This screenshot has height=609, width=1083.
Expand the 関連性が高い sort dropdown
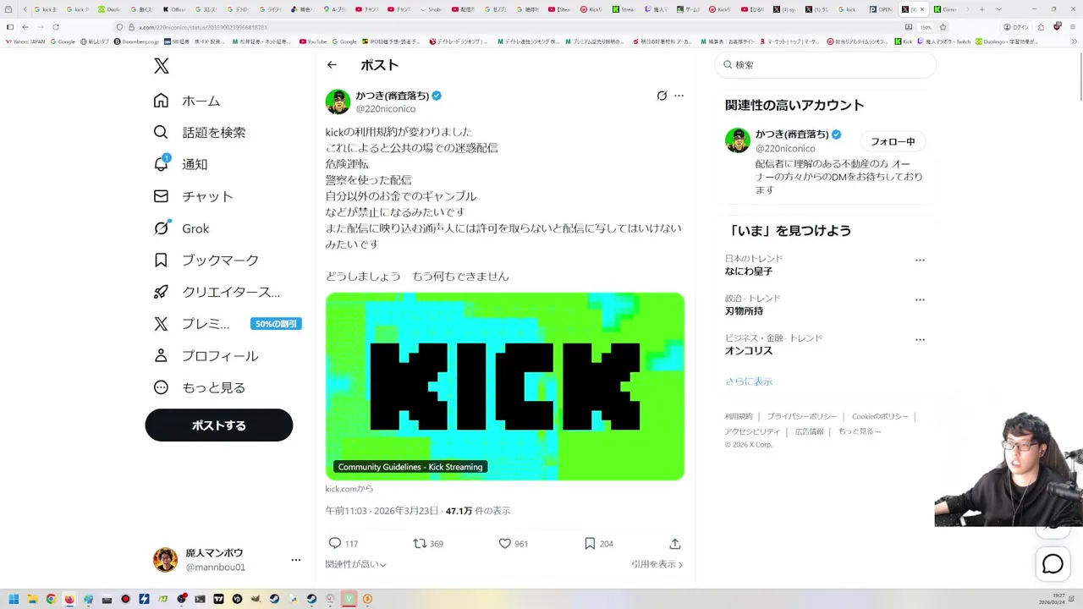356,564
